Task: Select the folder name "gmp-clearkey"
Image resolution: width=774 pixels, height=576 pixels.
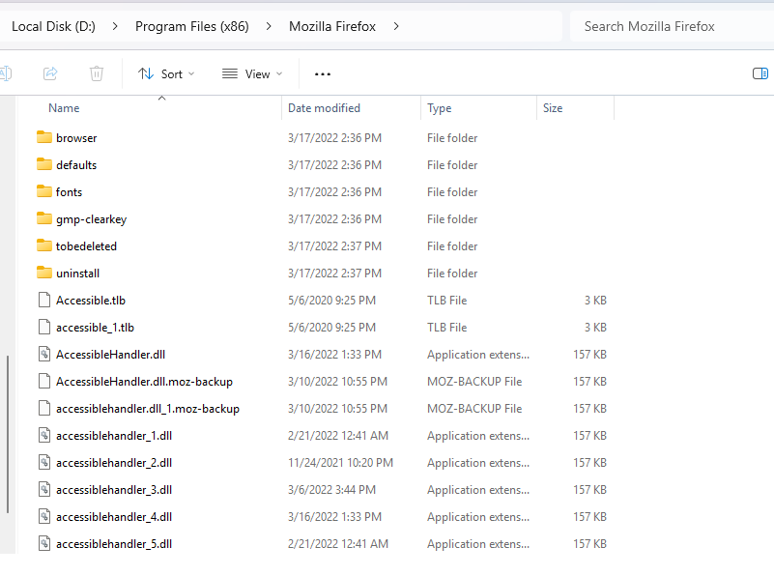Action: (x=92, y=219)
